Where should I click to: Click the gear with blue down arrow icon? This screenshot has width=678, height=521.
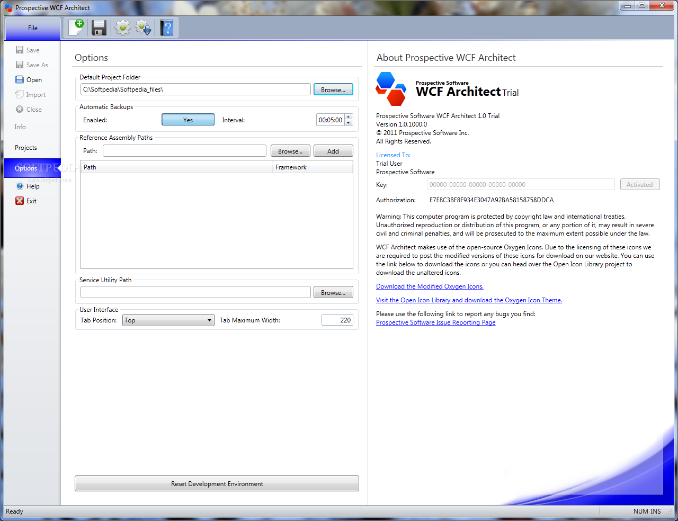click(x=144, y=28)
